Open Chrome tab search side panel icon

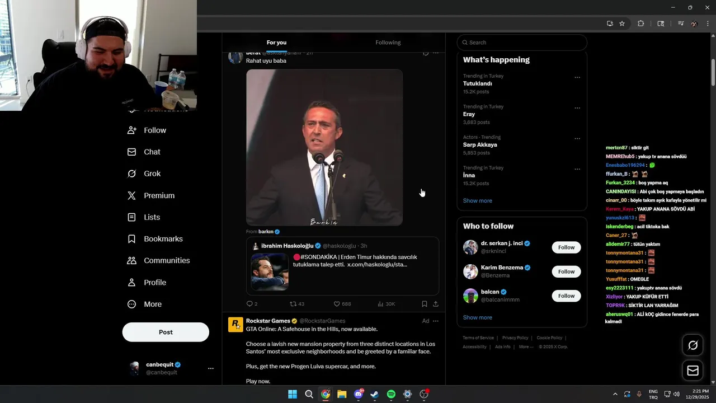(661, 24)
